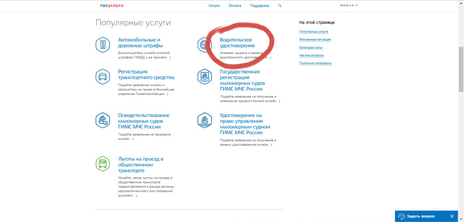This screenshot has height=222, width=464.
Task: Open the Оплата menu item
Action: (235, 6)
